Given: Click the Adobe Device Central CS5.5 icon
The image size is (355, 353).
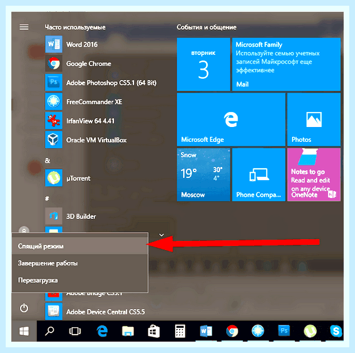Looking at the screenshot, I should click(x=54, y=312).
